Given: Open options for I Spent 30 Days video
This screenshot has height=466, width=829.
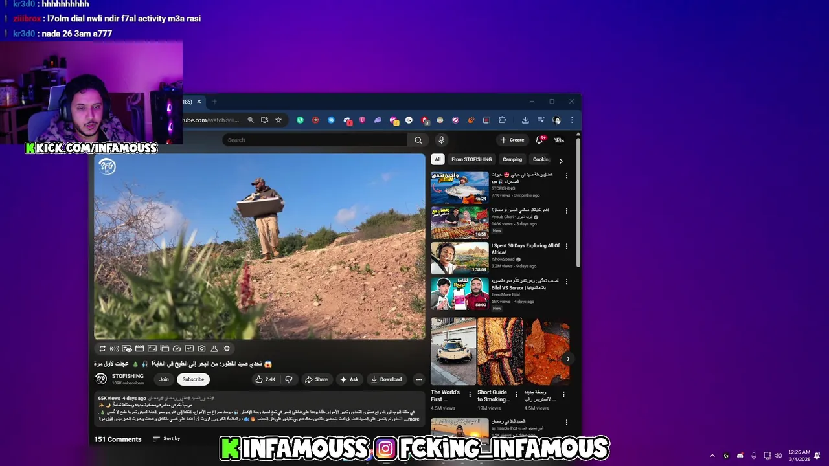Looking at the screenshot, I should (x=567, y=246).
